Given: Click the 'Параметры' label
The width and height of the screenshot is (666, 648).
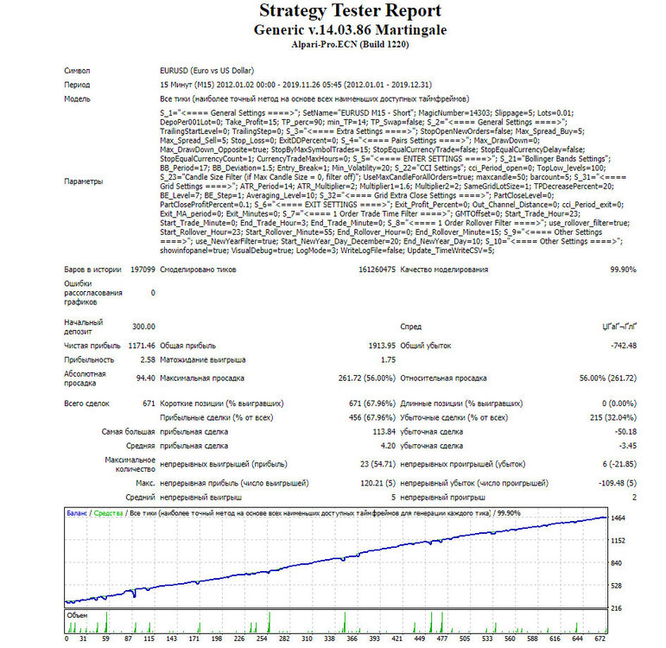Looking at the screenshot, I should click(83, 181).
